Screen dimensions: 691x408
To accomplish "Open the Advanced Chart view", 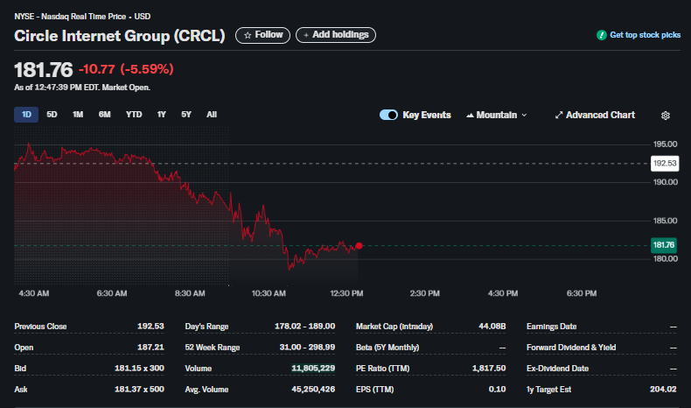I will (x=595, y=115).
